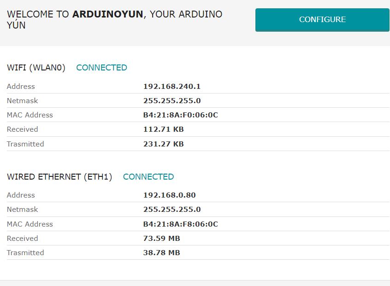Click the WiFi Received value 112.71 KB
Screen dimensions: 390x286
164,129
